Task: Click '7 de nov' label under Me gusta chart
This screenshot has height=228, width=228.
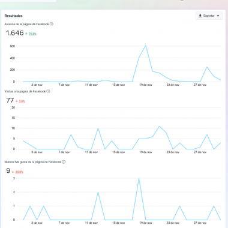Action: pyautogui.click(x=64, y=223)
